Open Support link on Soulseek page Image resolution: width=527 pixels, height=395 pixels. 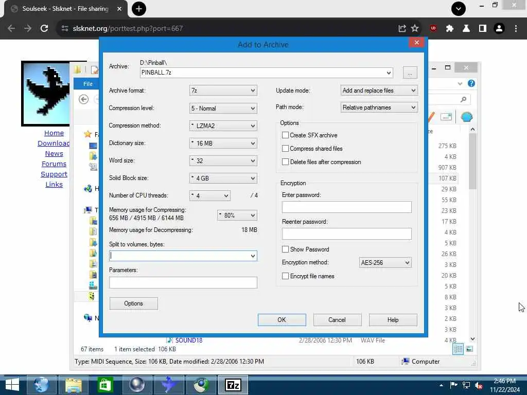54,174
